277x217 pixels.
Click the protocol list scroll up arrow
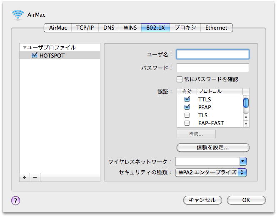pos(246,117)
